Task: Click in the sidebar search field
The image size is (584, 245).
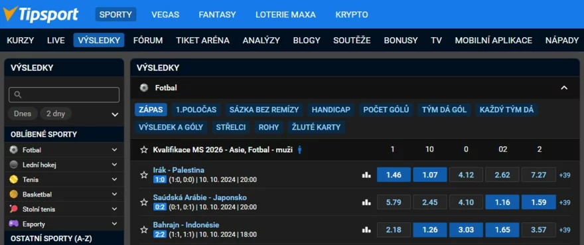Action: tap(64, 95)
